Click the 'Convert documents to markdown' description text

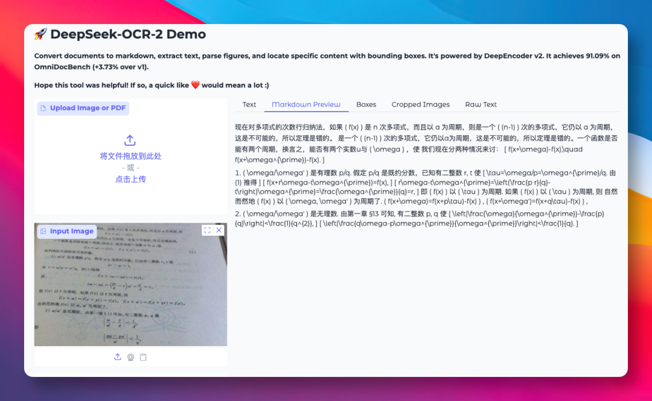[327, 62]
